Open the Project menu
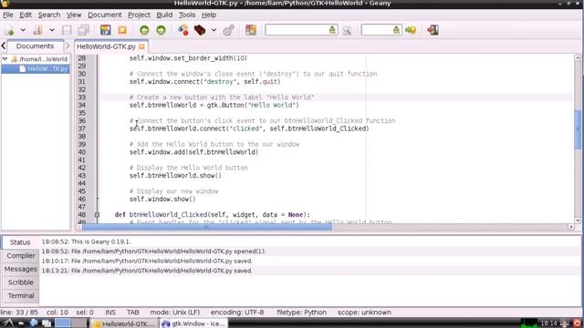The width and height of the screenshot is (584, 328). point(139,15)
